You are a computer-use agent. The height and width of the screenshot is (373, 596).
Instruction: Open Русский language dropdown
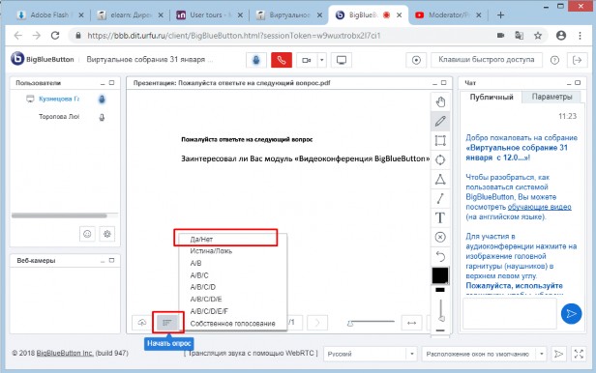[370, 354]
